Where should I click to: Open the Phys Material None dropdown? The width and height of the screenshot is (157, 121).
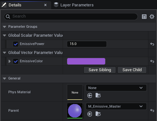pos(116,88)
